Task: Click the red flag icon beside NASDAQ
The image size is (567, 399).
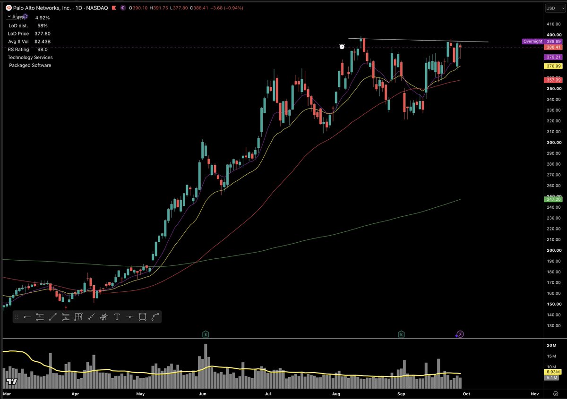Action: pyautogui.click(x=113, y=8)
